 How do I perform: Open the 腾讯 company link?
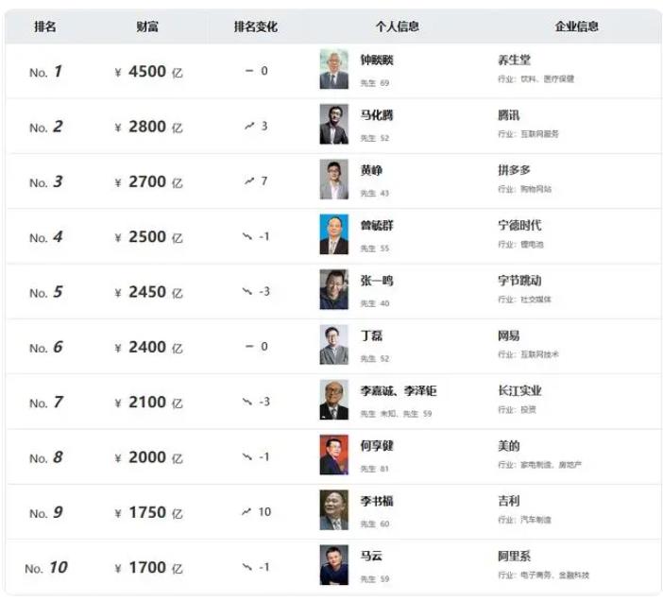509,115
